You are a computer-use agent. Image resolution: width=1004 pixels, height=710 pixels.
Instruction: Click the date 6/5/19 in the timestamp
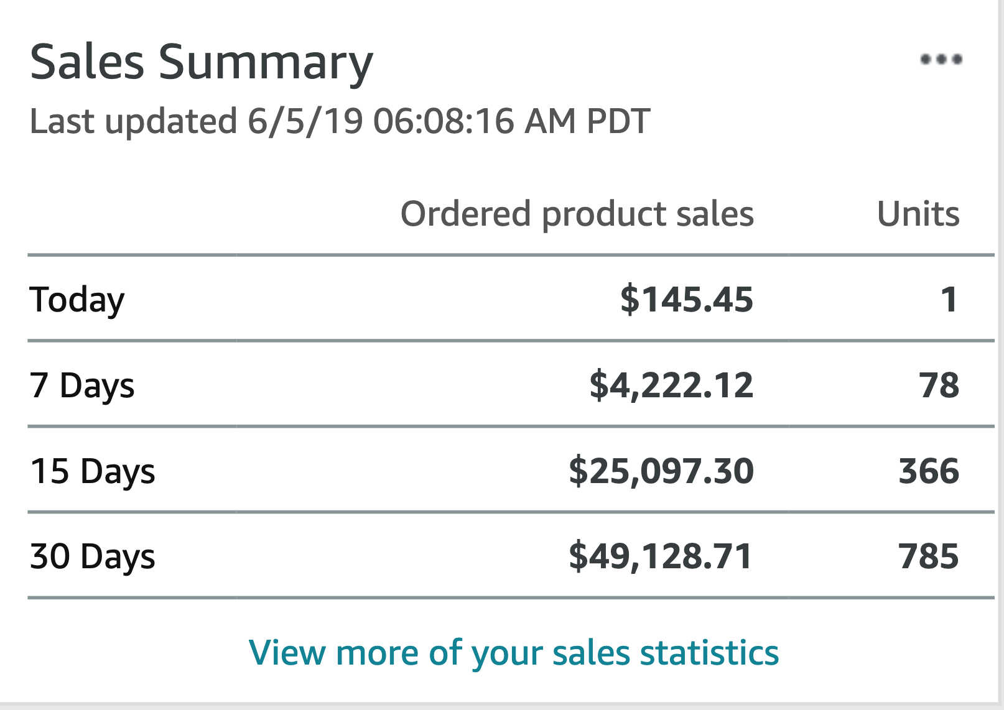(x=305, y=121)
